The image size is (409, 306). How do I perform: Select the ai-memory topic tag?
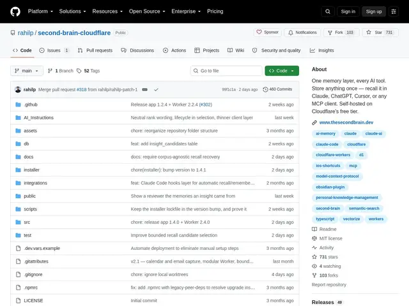tap(325, 133)
